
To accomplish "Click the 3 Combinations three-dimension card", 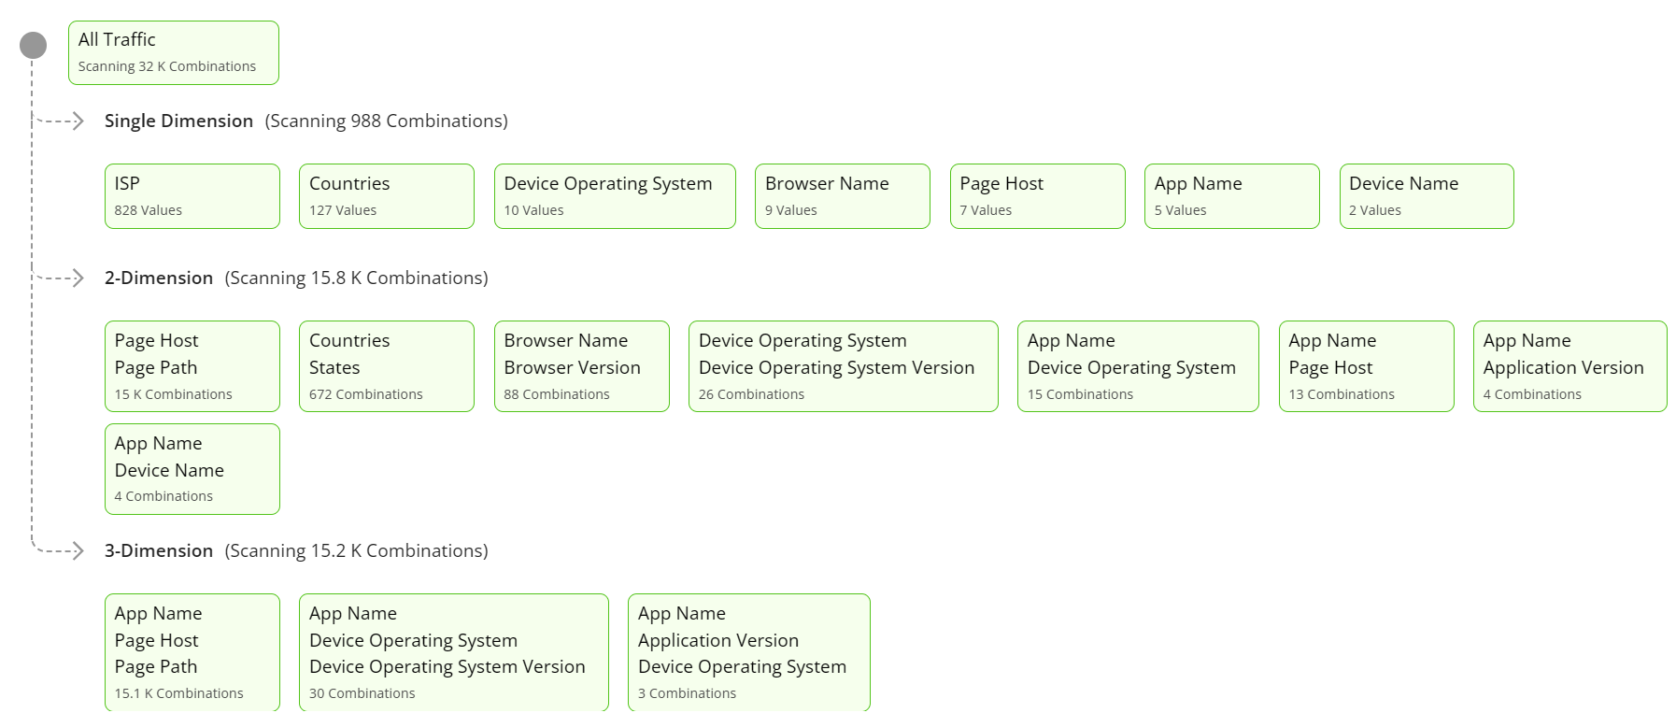I will (749, 652).
